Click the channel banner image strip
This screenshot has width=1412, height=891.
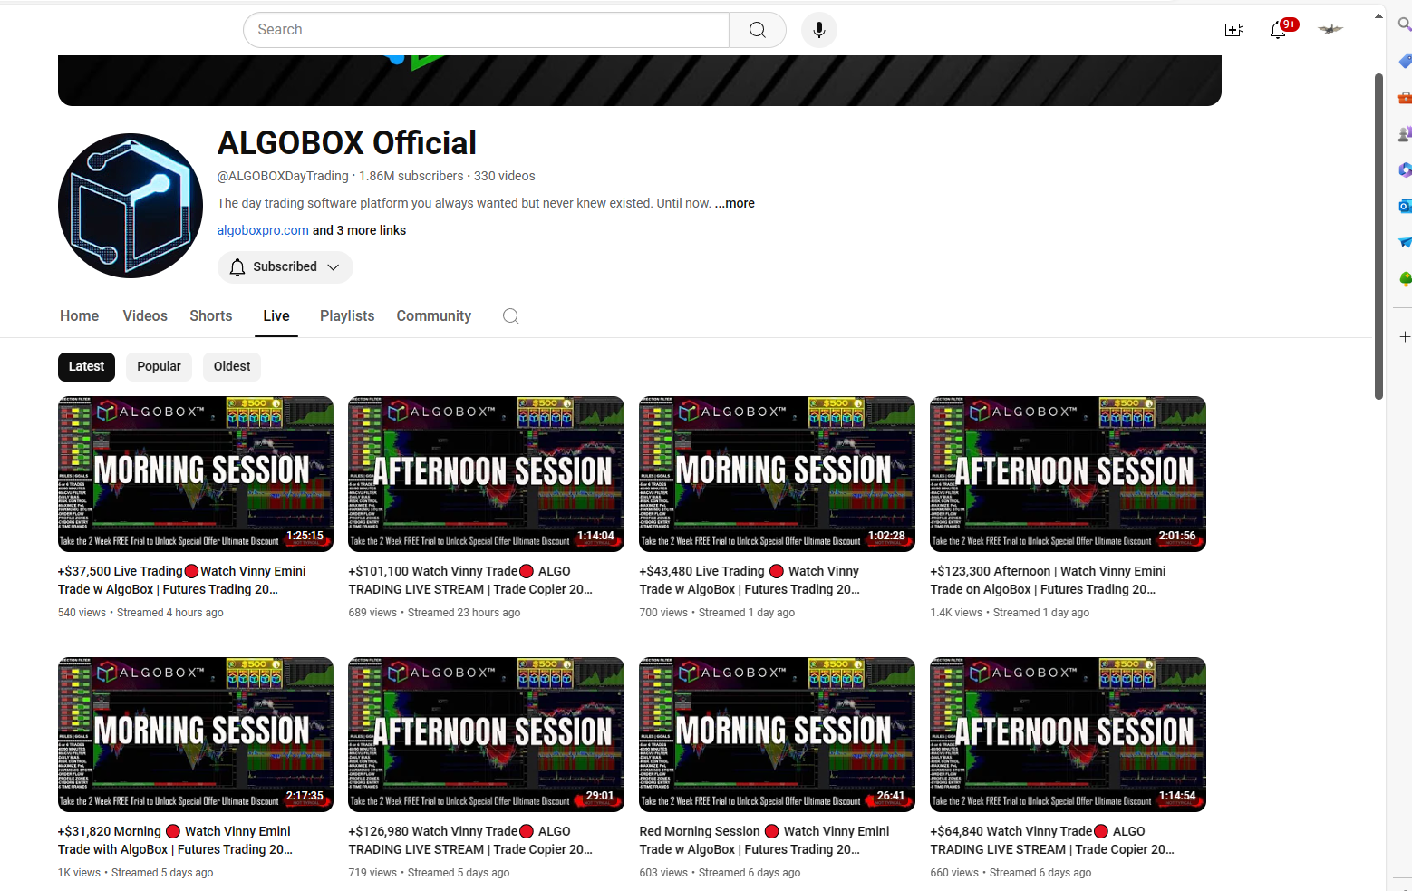[x=640, y=81]
